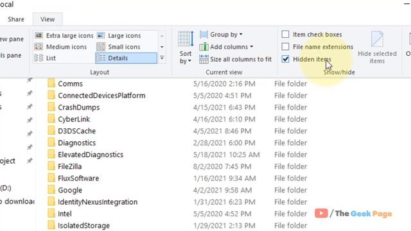
Task: Click IdentityNexusIntegration folder icon
Action: (51, 201)
